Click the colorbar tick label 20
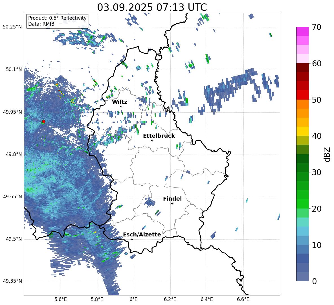 point(317,209)
